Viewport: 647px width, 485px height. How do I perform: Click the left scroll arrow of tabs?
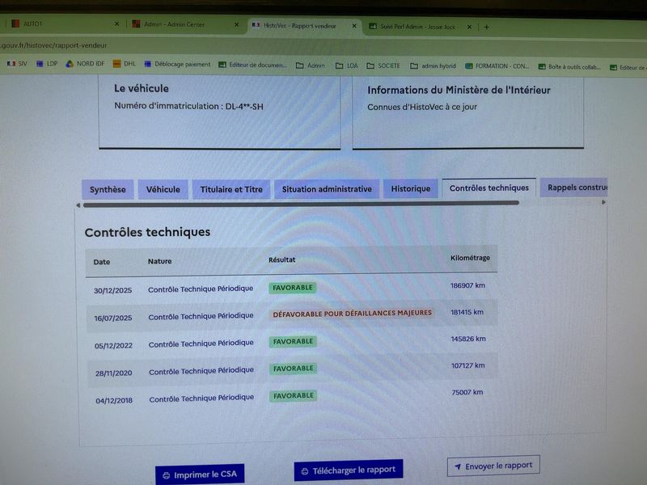pyautogui.click(x=78, y=205)
